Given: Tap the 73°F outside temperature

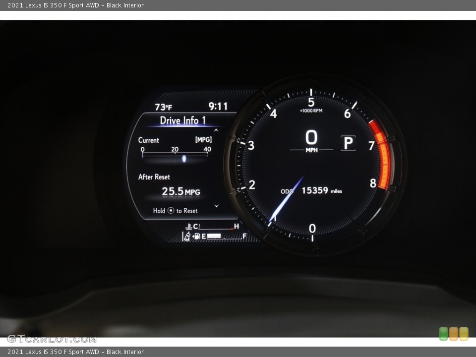Looking at the screenshot, I should click(163, 107).
